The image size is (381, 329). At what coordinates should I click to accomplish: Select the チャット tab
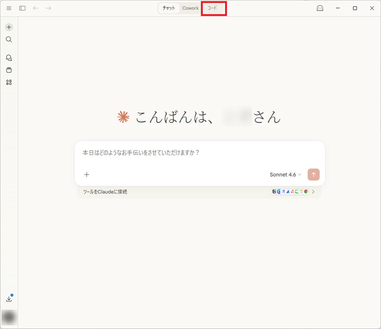[169, 8]
